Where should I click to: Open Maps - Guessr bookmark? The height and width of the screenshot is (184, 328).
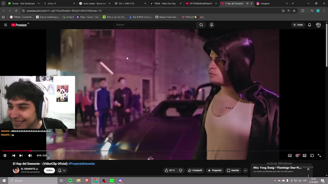(x=88, y=17)
